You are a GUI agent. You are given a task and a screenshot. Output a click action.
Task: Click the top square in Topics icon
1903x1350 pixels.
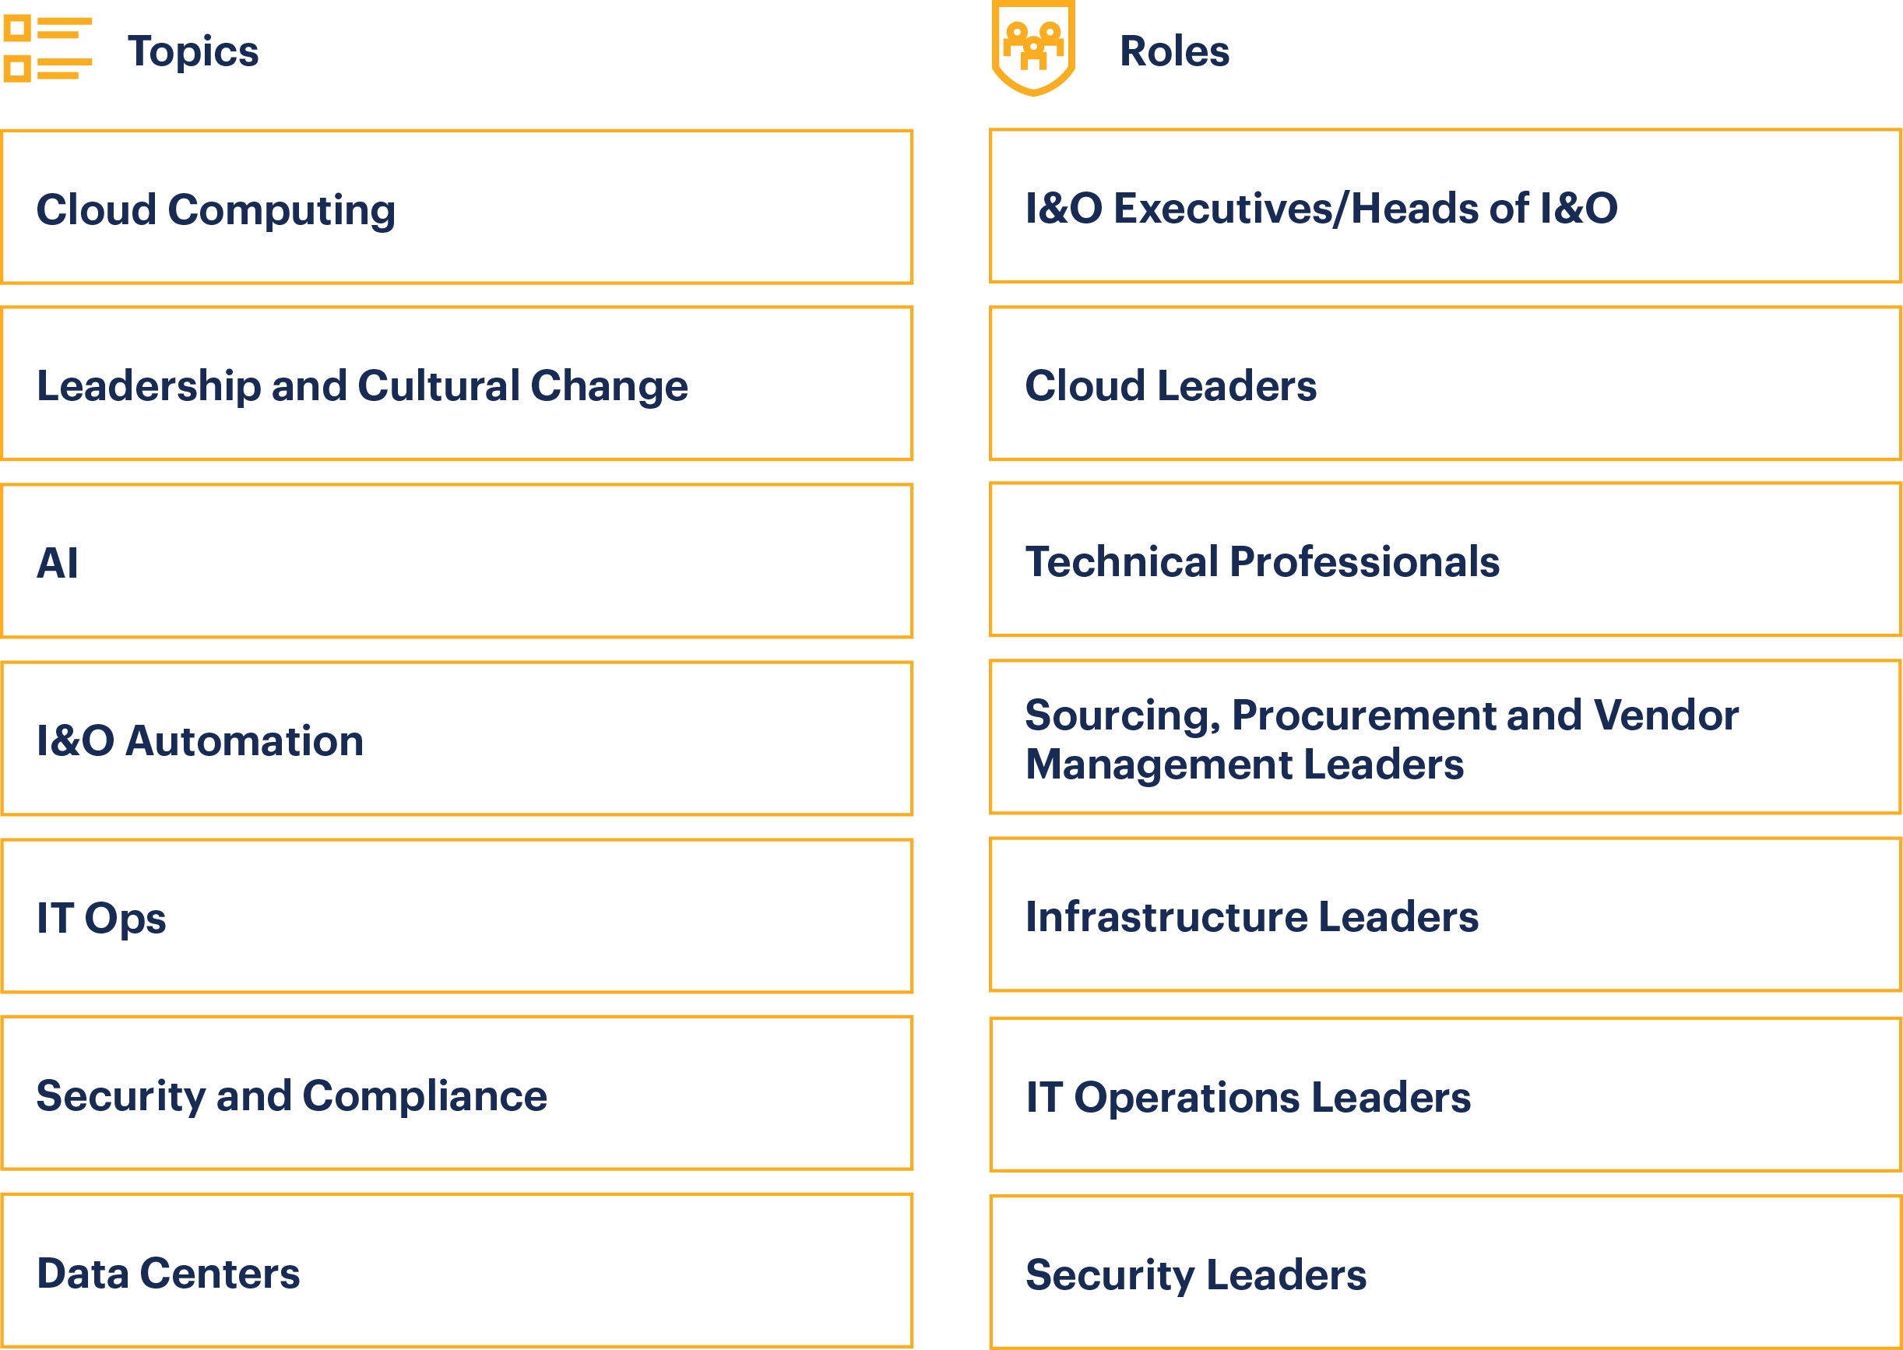[x=17, y=28]
